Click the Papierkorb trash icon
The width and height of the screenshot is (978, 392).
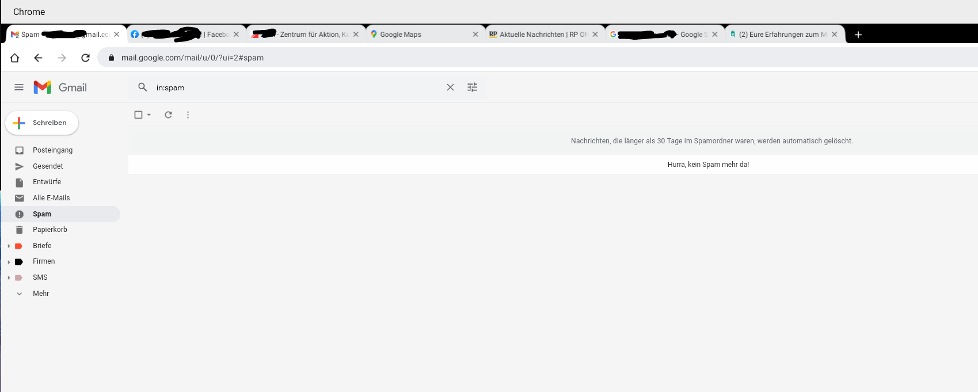20,230
